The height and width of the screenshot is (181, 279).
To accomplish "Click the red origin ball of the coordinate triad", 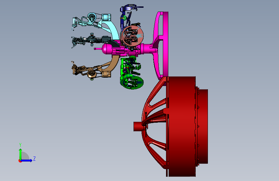I will (x=20, y=161).
